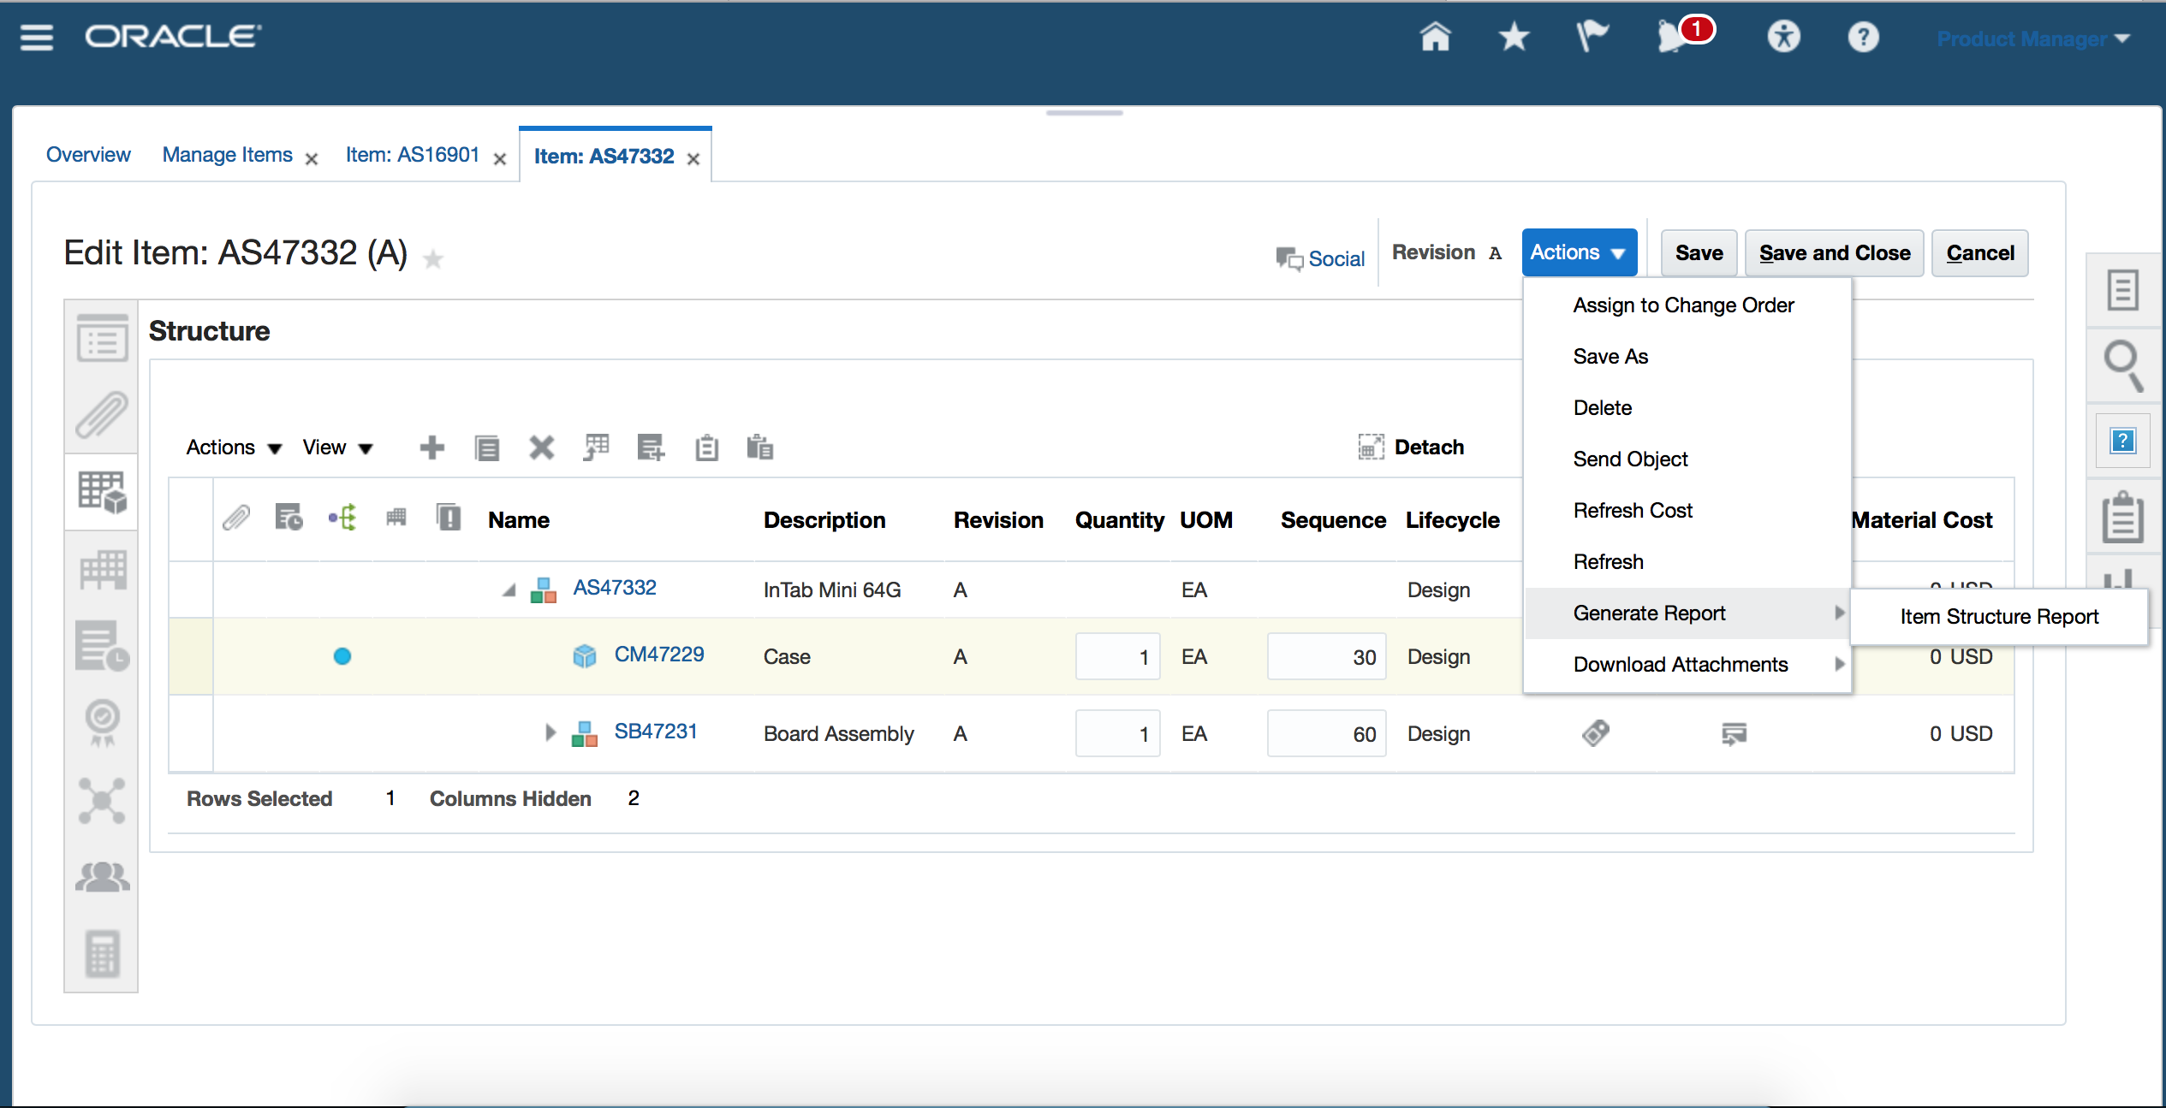The image size is (2166, 1108).
Task: Collapse the AS47332 tree node
Action: coord(509,590)
